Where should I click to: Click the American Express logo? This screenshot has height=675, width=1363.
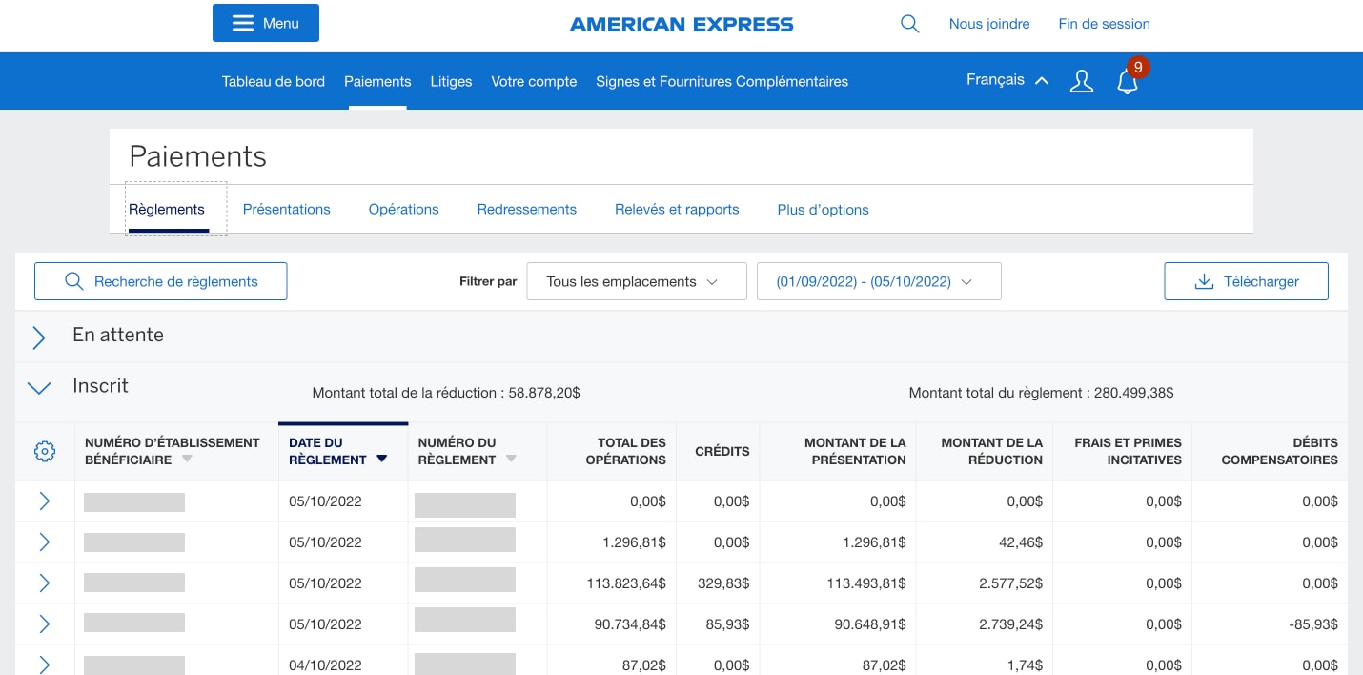681,24
